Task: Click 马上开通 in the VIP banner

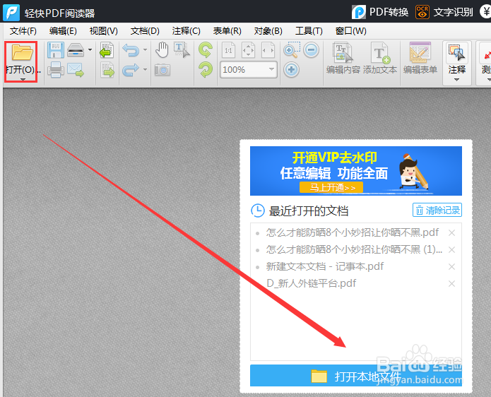Action: pos(331,187)
